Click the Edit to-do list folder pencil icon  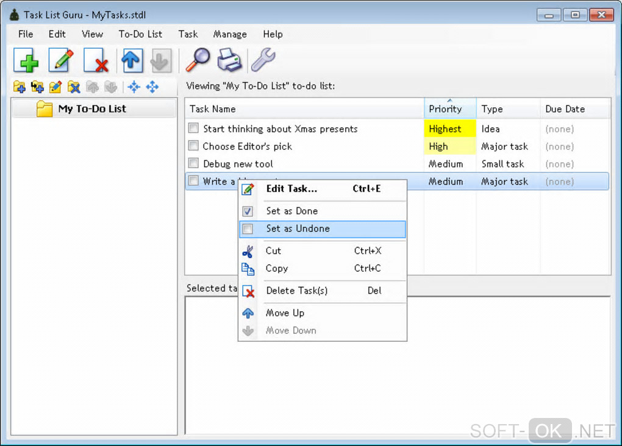[55, 87]
